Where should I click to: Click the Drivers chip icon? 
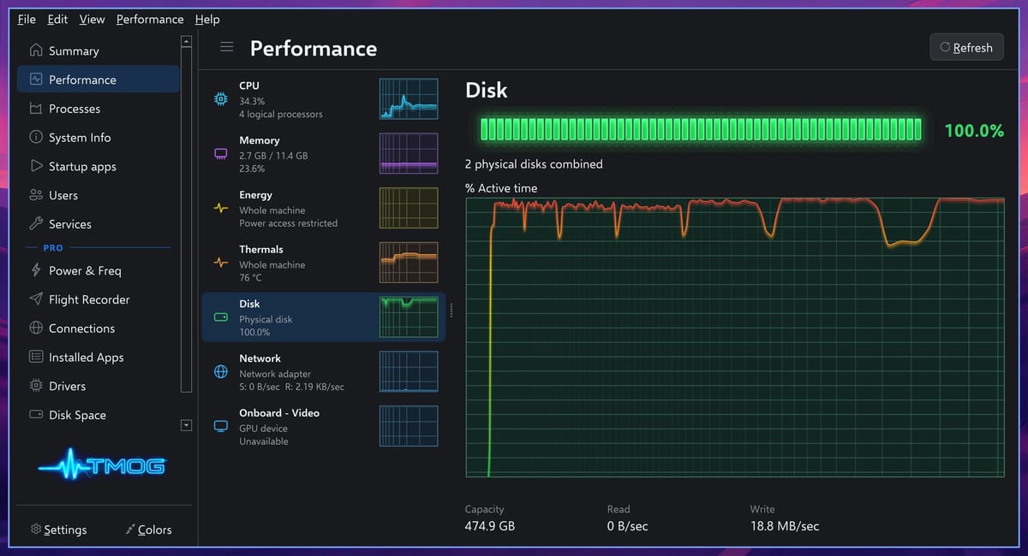tap(36, 386)
